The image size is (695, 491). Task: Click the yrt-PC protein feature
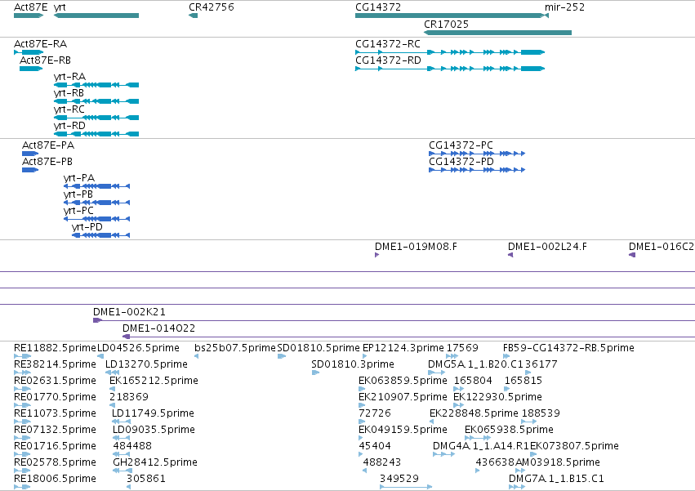click(x=96, y=219)
